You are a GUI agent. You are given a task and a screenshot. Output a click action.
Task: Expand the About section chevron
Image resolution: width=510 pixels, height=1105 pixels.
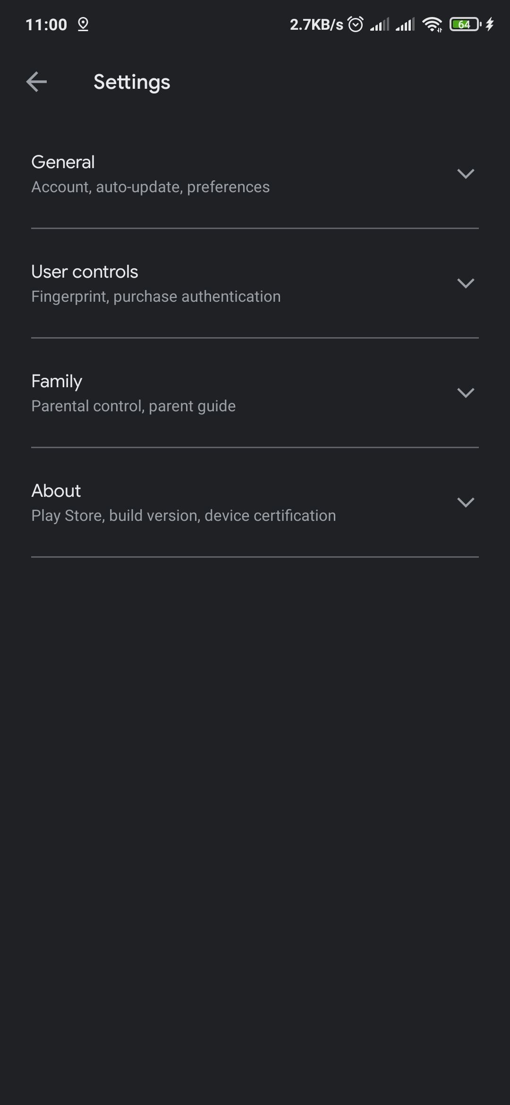click(466, 502)
